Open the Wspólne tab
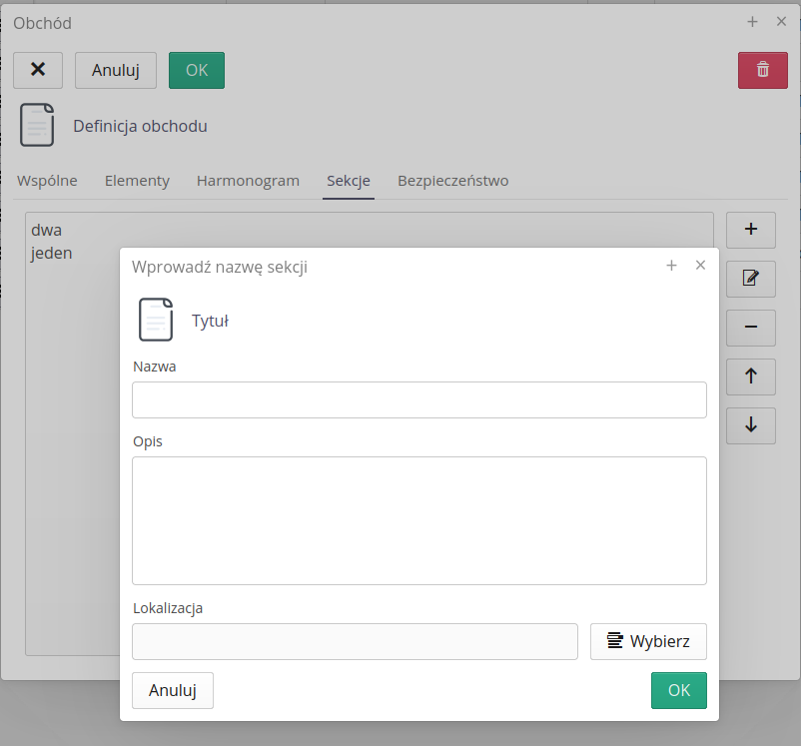 point(47,181)
